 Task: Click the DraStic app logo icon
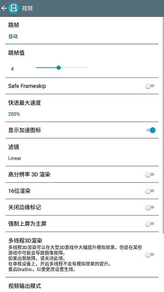click(x=13, y=8)
